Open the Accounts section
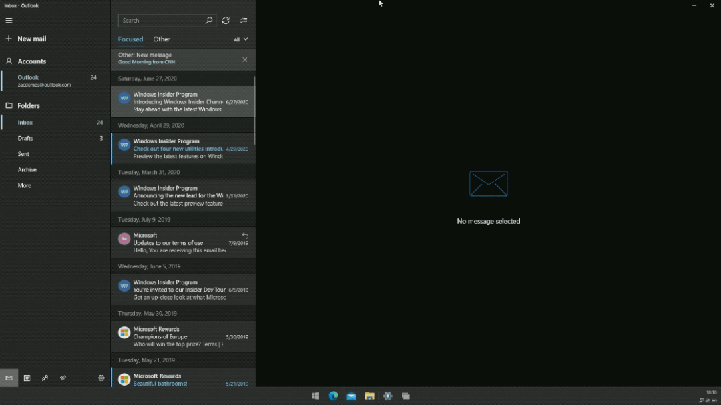Screen dimensions: 721x405 31,61
